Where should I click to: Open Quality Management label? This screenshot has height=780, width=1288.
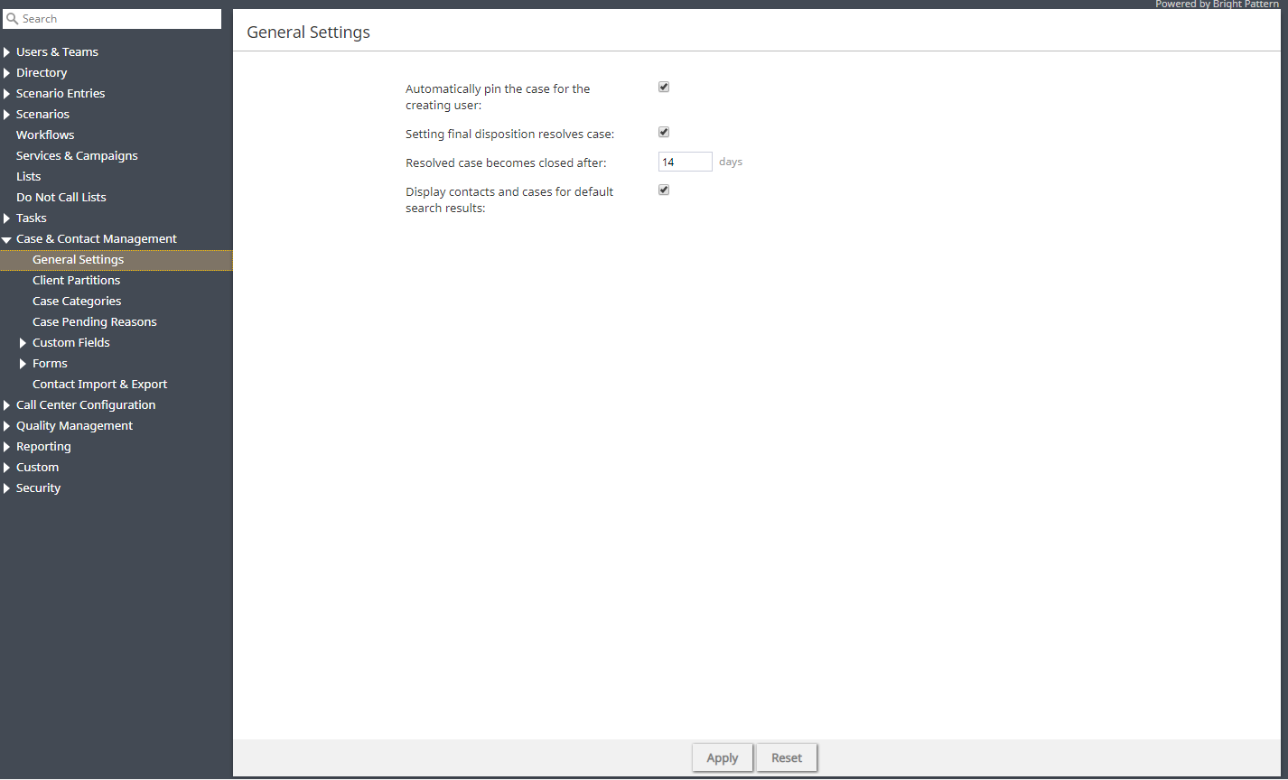coord(74,426)
